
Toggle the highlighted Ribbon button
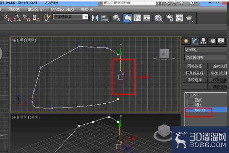[x=127, y=18]
